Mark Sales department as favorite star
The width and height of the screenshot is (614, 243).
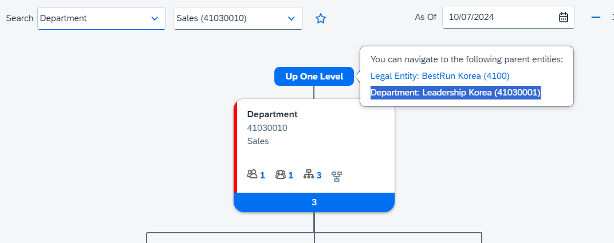[x=321, y=18]
